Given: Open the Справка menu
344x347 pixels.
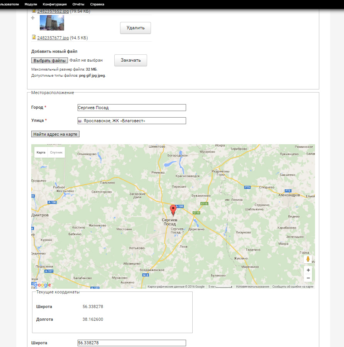Looking at the screenshot, I should click(97, 4).
